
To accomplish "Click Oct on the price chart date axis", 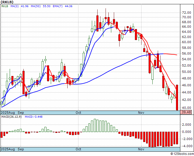I will pos(78,113).
